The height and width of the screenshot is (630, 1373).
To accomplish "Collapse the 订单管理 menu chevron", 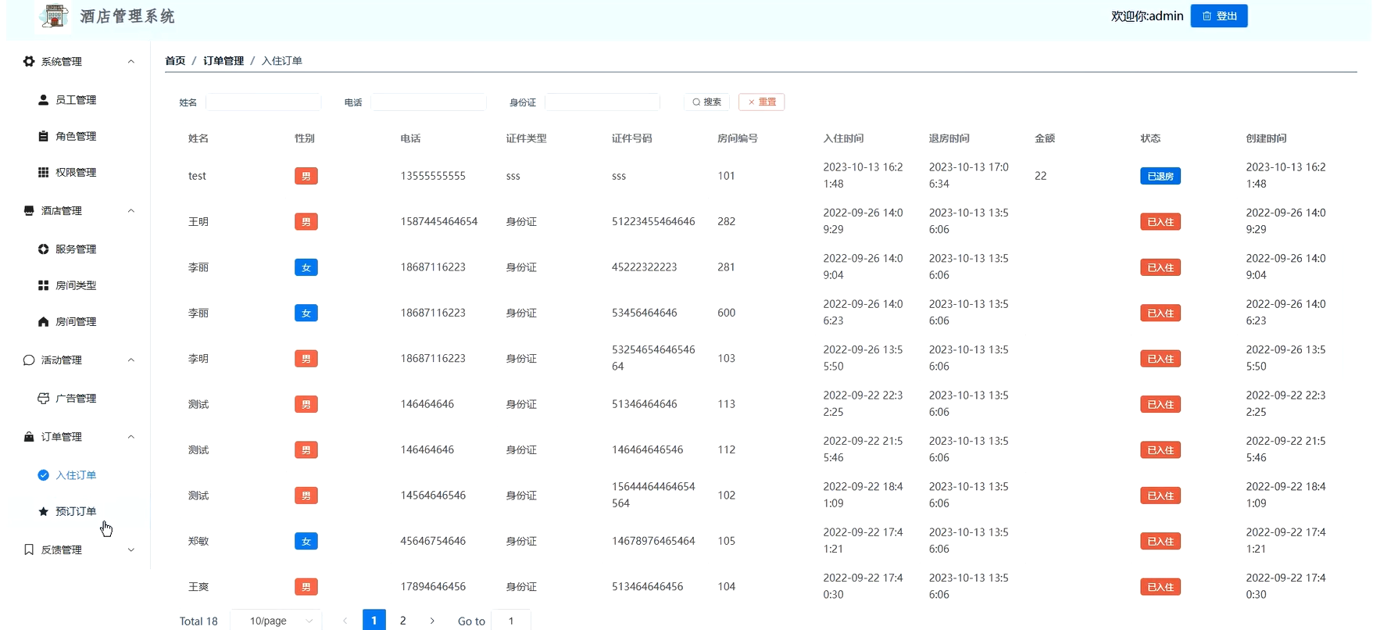I will pyautogui.click(x=131, y=437).
